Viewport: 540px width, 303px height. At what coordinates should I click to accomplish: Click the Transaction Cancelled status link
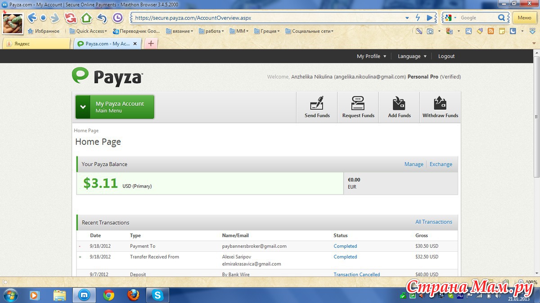point(357,274)
